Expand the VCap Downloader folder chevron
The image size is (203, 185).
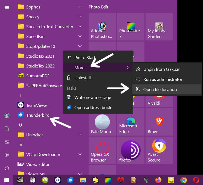[80, 154]
